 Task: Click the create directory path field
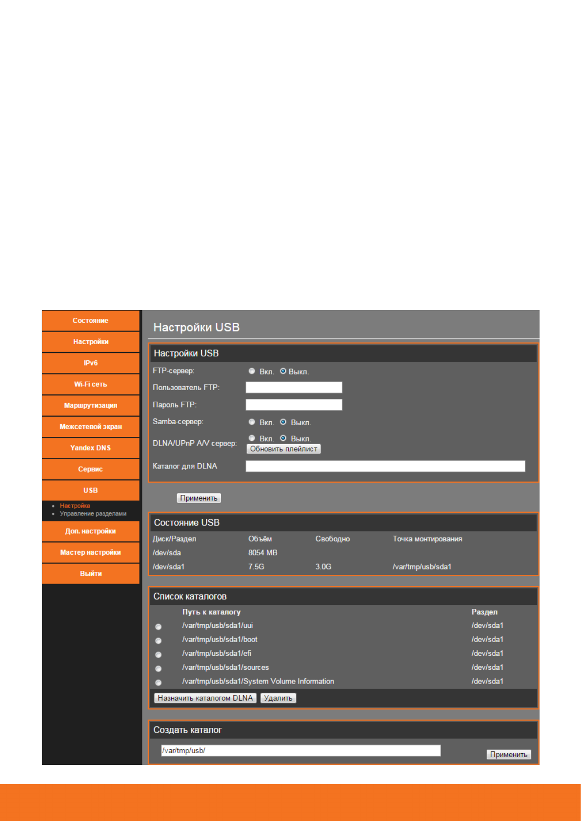click(x=301, y=750)
